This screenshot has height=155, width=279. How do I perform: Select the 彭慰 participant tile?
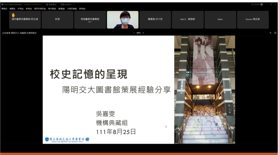pos(57,20)
